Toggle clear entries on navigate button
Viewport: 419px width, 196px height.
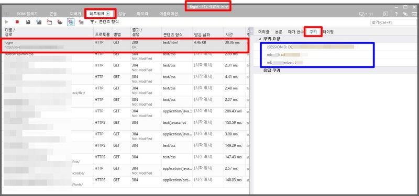click(x=71, y=22)
